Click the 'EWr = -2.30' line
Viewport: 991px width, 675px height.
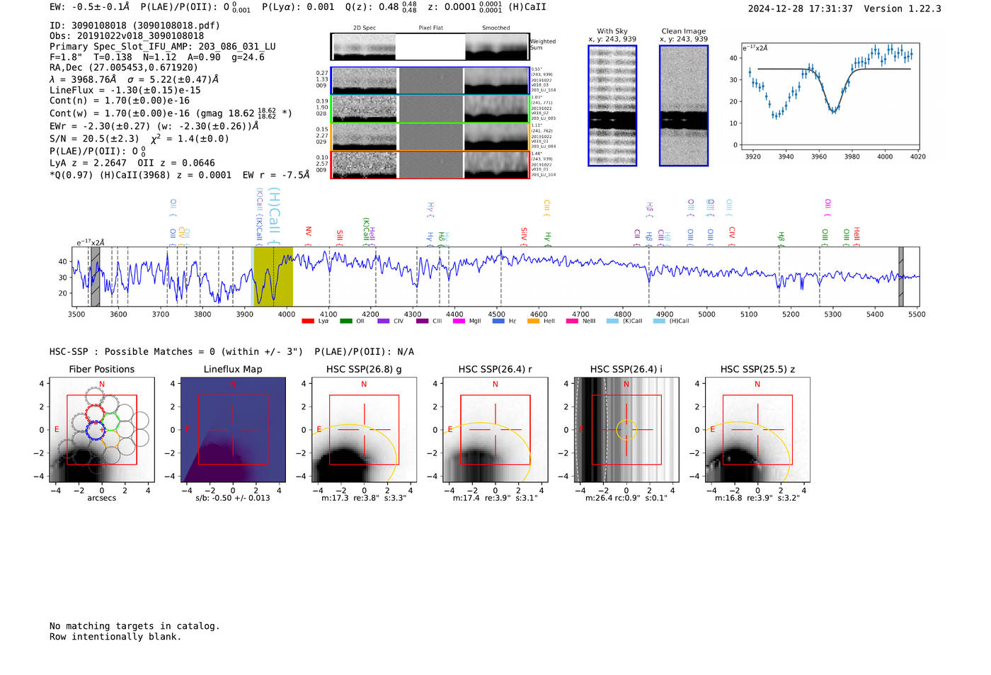point(154,126)
